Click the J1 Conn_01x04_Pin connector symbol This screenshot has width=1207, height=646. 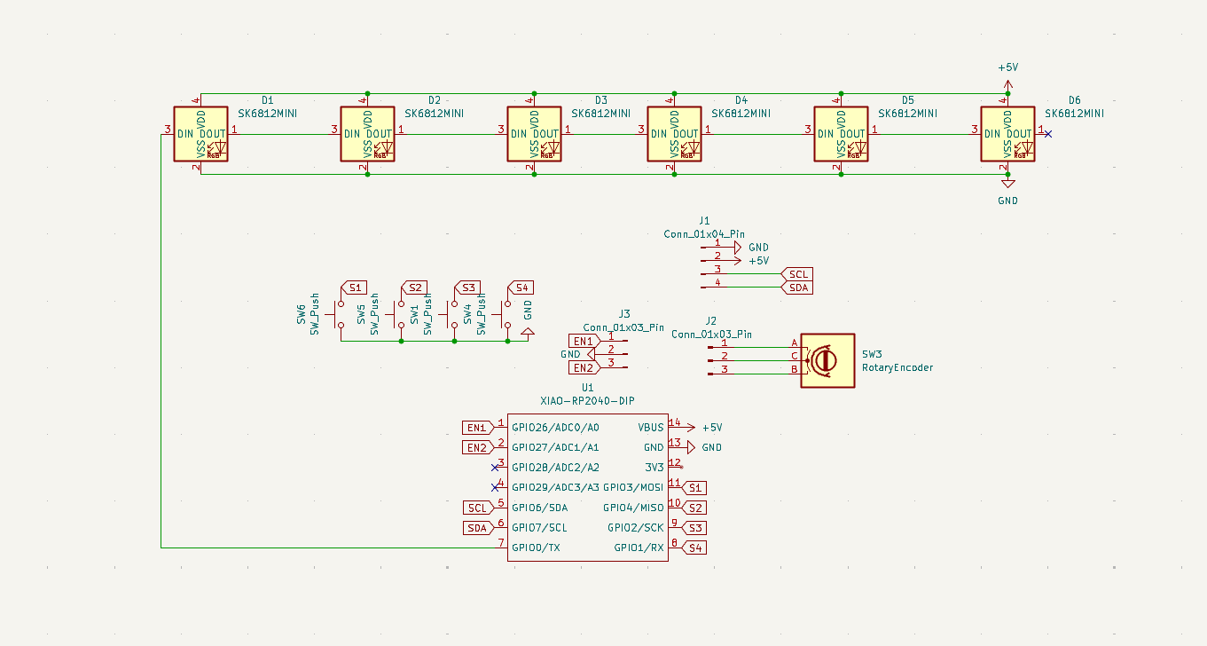(709, 262)
